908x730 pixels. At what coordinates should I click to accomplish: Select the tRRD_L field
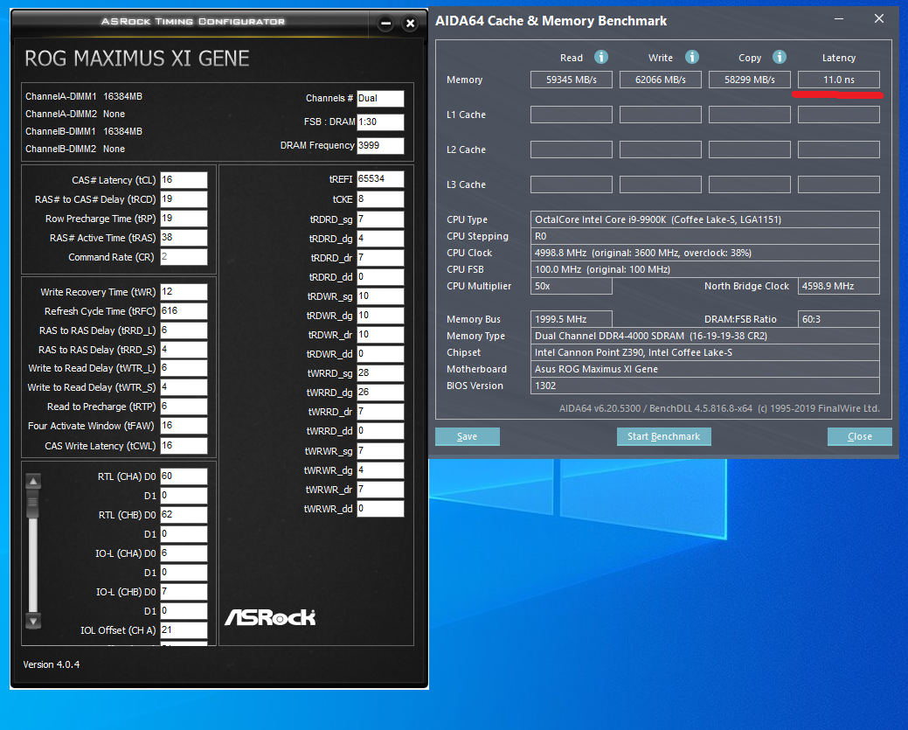184,330
